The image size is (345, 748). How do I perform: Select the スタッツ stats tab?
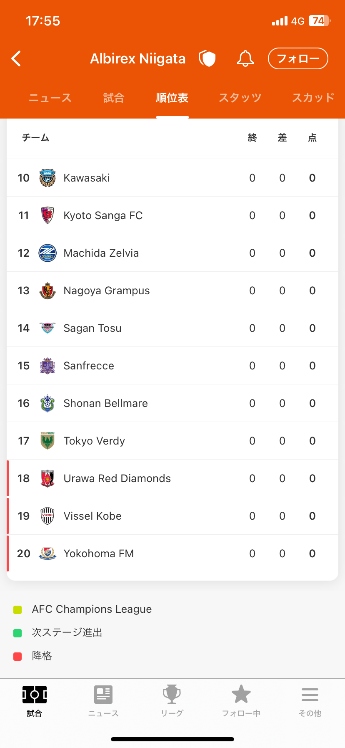coord(240,98)
